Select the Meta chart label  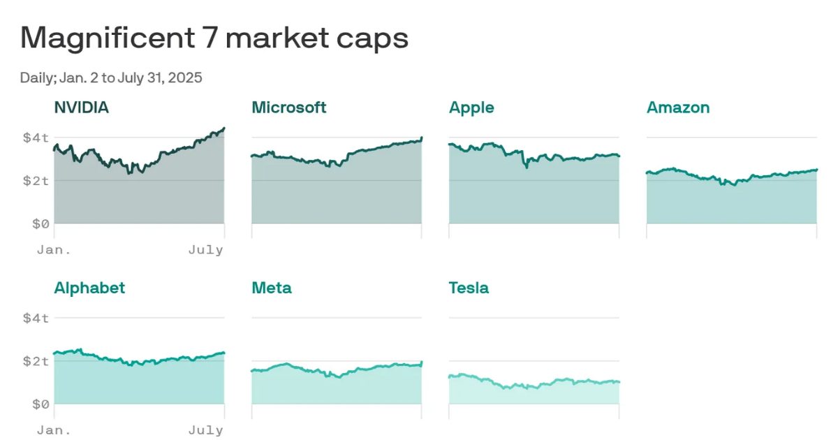coord(272,288)
